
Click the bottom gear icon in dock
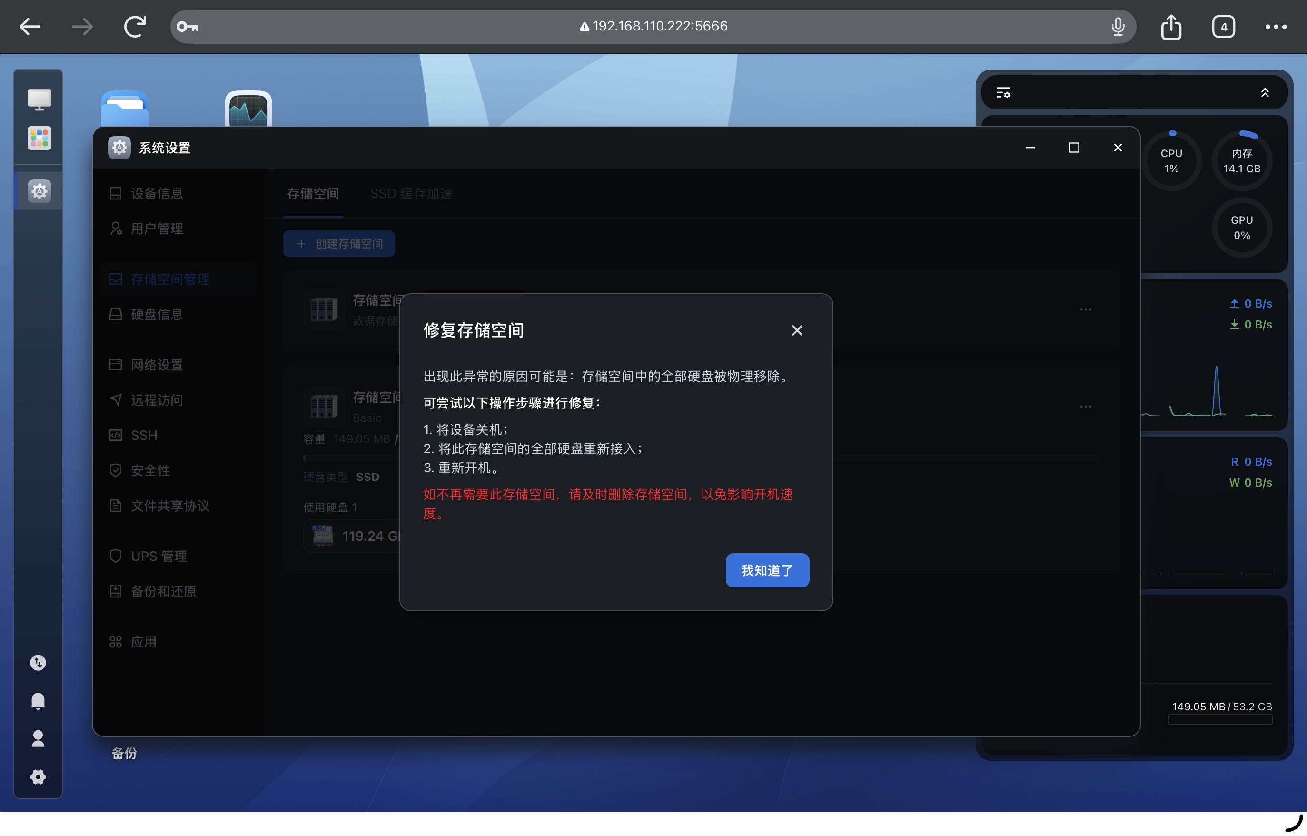point(38,777)
